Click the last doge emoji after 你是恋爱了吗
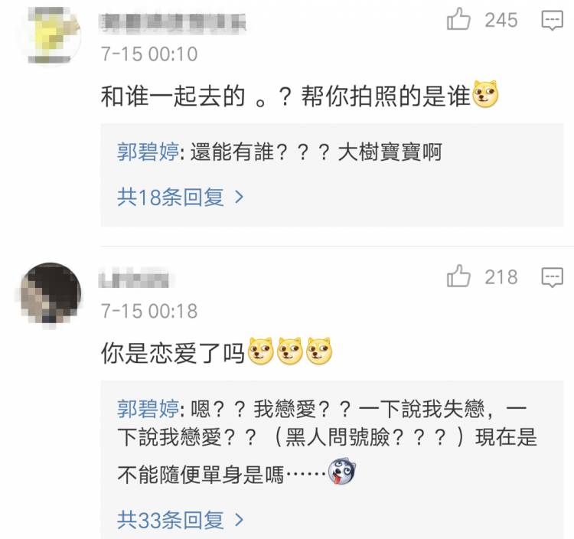574x539 pixels. [x=319, y=351]
